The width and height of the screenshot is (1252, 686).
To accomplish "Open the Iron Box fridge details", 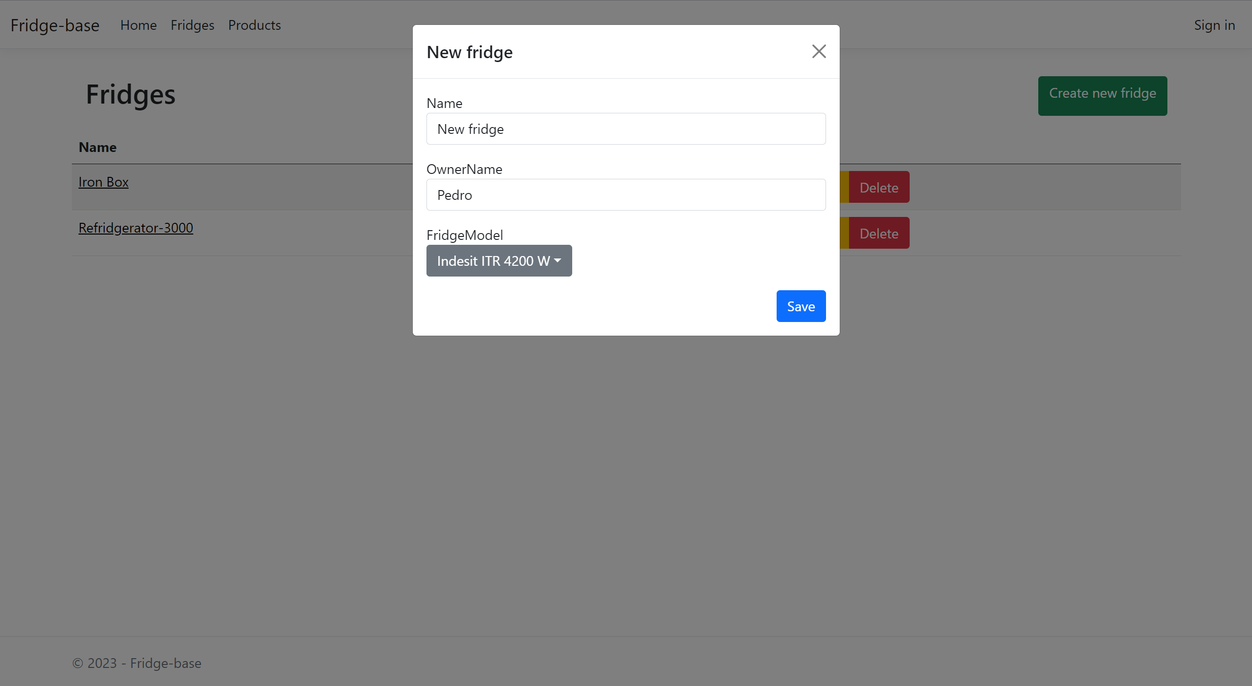I will point(103,181).
